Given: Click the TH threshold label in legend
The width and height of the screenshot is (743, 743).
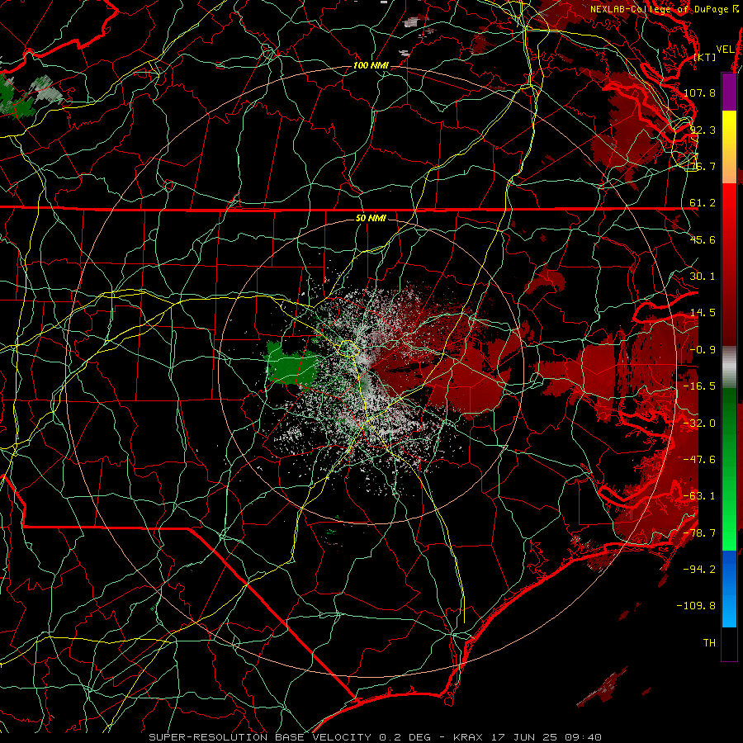Looking at the screenshot, I should coord(709,643).
